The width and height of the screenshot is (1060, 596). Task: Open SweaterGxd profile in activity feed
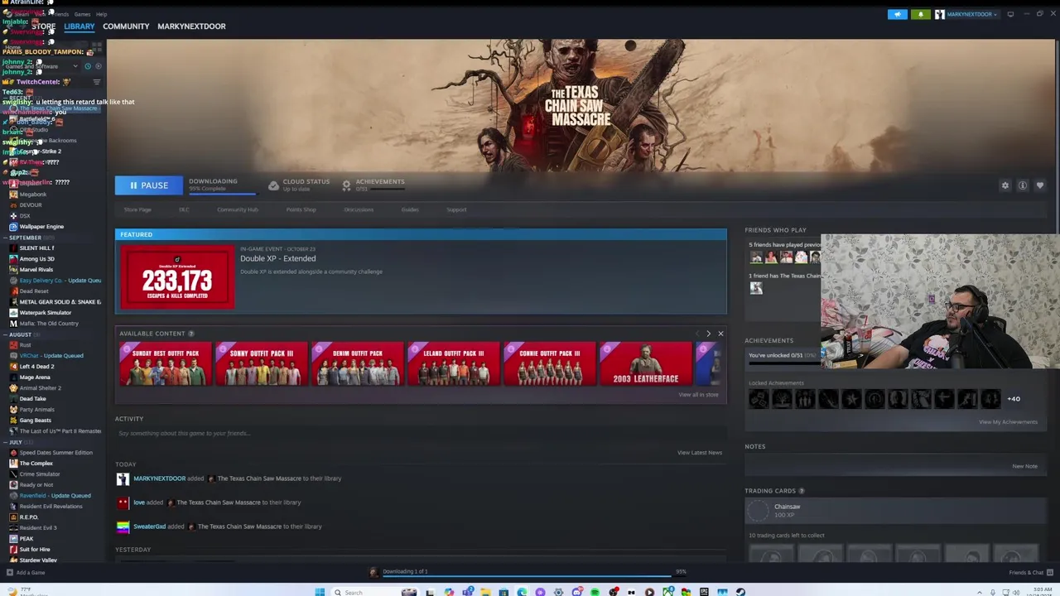pyautogui.click(x=149, y=526)
